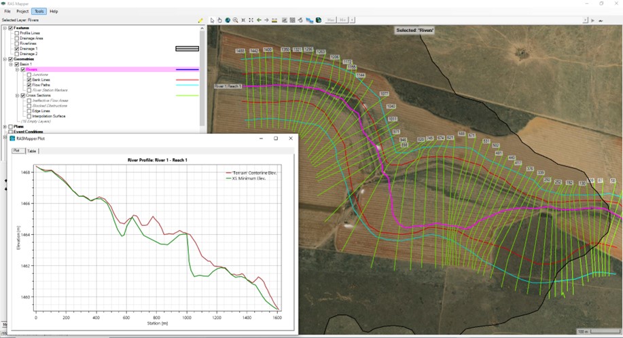Go to previous view with green back arrow

point(259,20)
